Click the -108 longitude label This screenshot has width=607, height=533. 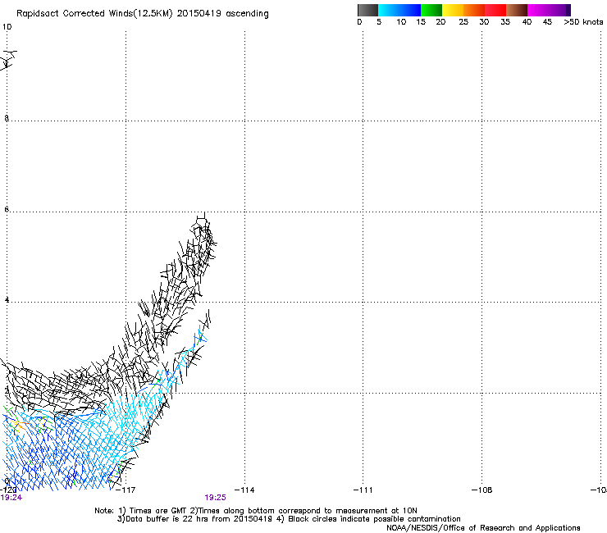pos(482,490)
